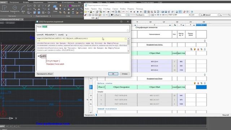231x130 pixels.
Task: Open the Столбцы menu in table editor
Action: [x=107, y=9]
